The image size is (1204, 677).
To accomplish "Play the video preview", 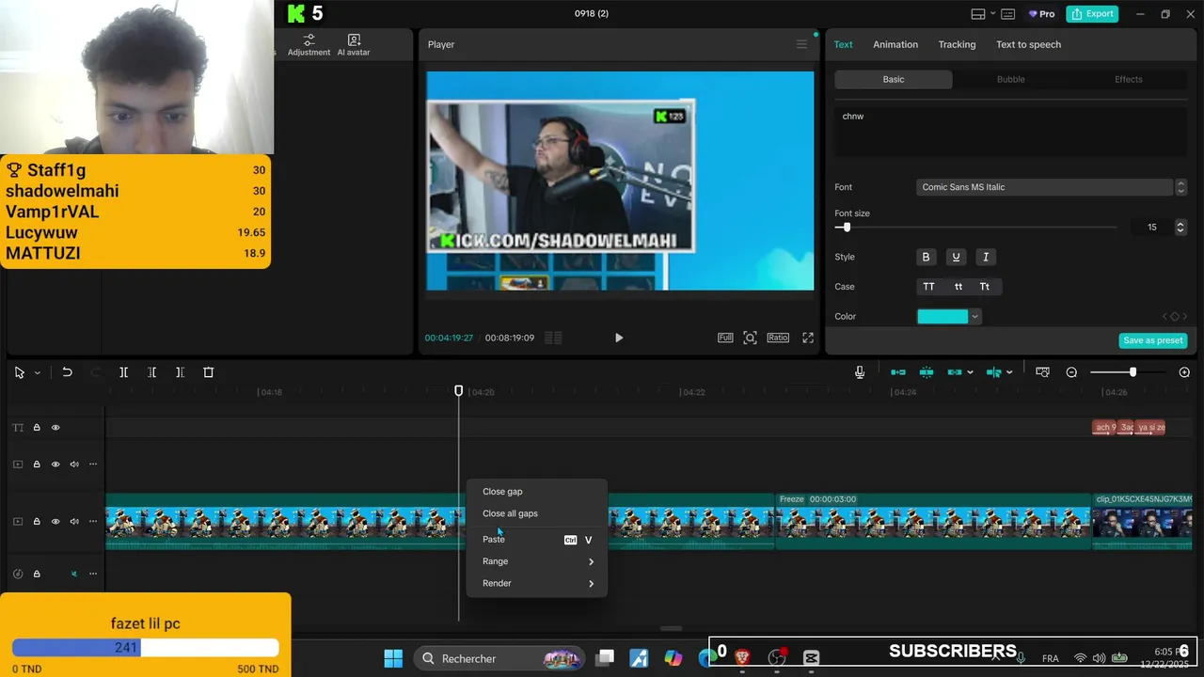I will (619, 338).
